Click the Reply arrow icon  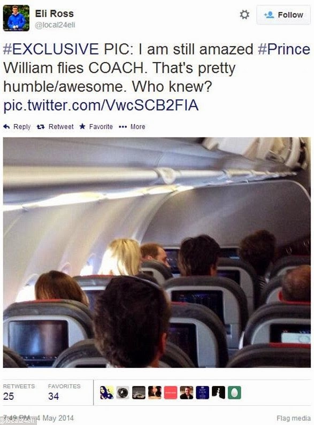(x=6, y=127)
